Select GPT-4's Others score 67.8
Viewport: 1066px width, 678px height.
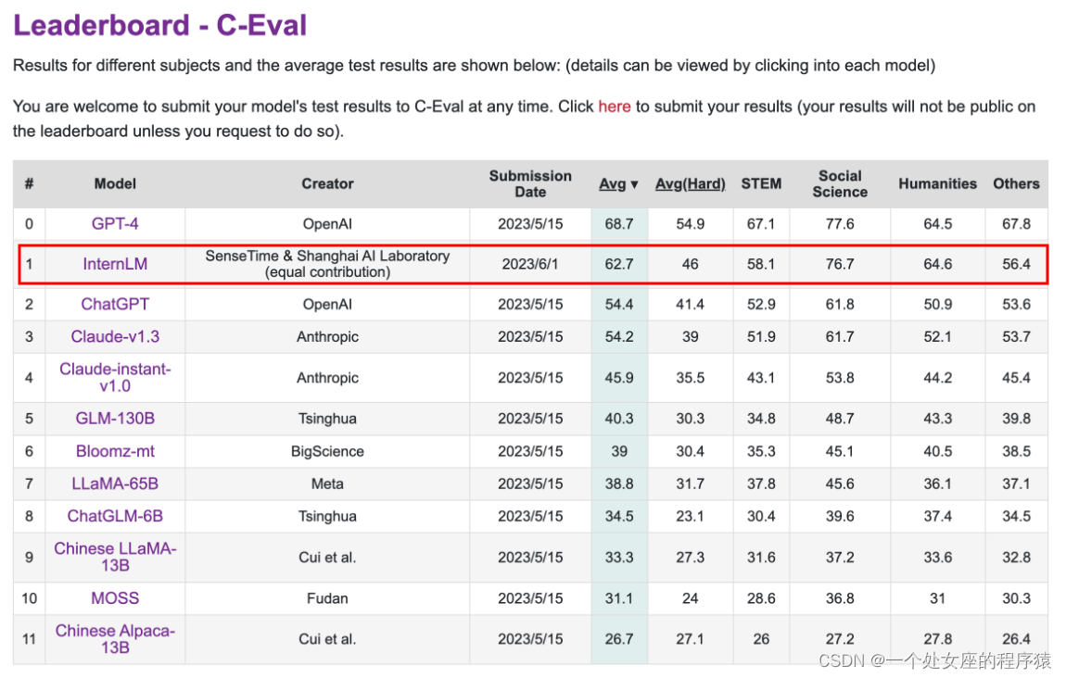coord(1016,223)
